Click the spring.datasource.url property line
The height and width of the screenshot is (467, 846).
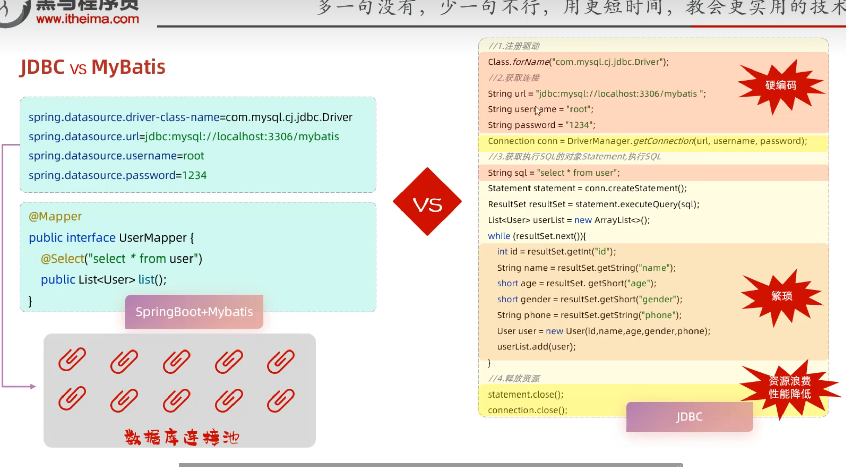184,137
